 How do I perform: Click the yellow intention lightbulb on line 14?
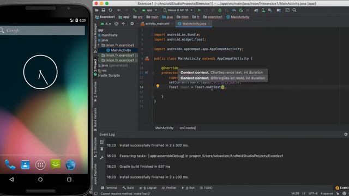click(158, 86)
